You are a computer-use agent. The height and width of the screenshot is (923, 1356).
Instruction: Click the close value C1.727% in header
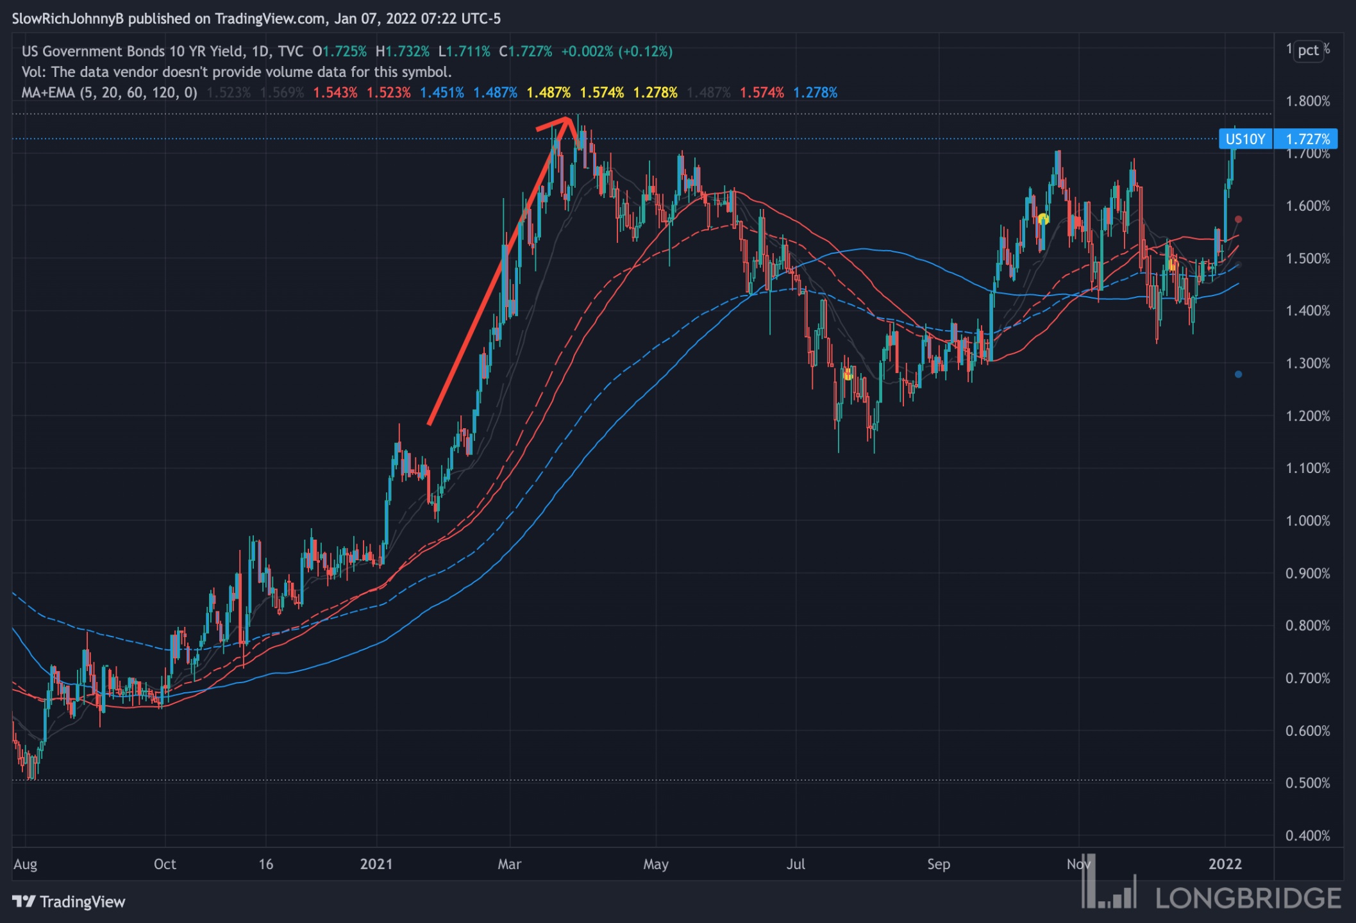pyautogui.click(x=525, y=51)
